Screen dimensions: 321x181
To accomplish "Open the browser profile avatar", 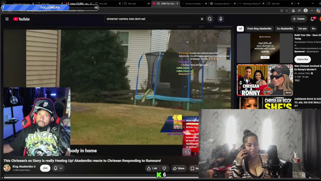I will tap(305, 11).
